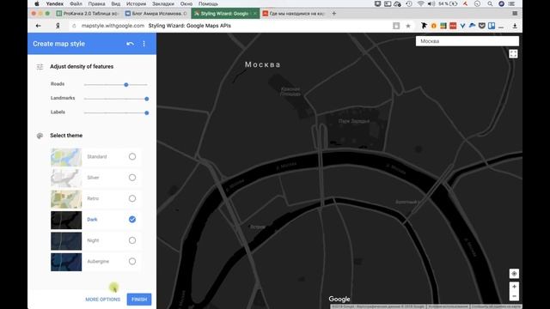Click the Yandex Я home button
This screenshot has width=550, height=309.
[58, 26]
